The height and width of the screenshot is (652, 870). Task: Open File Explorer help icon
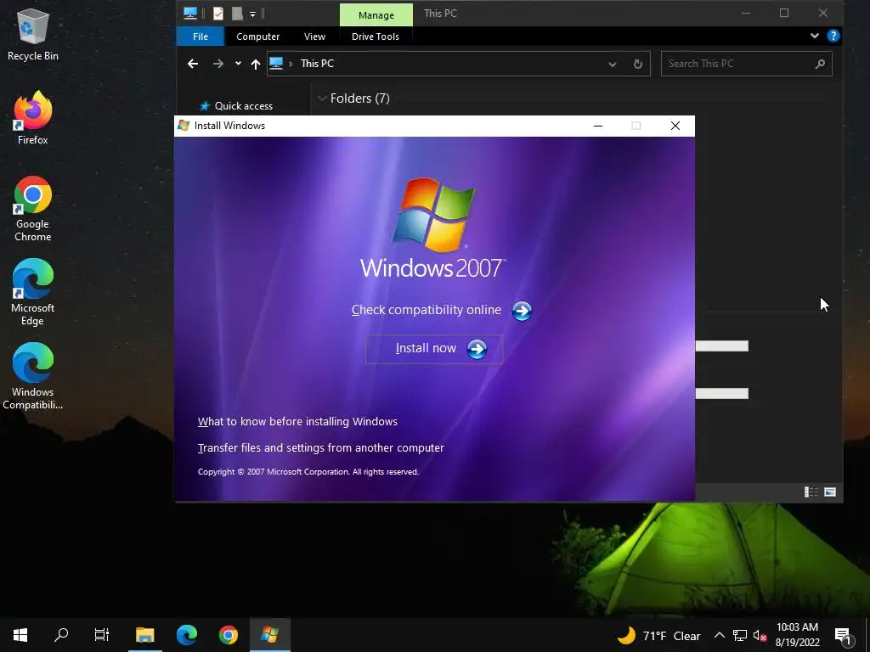point(833,36)
